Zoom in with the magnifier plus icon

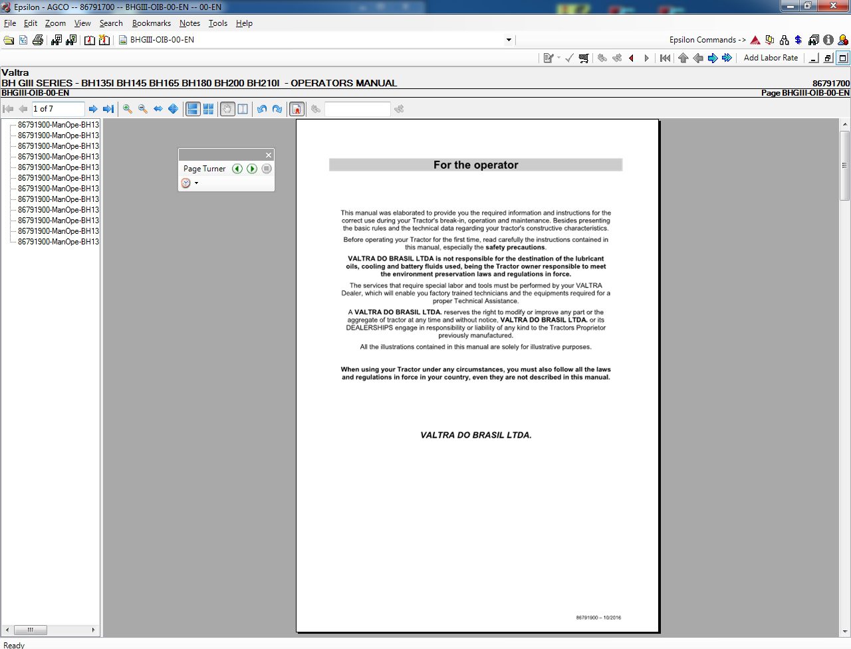point(128,109)
